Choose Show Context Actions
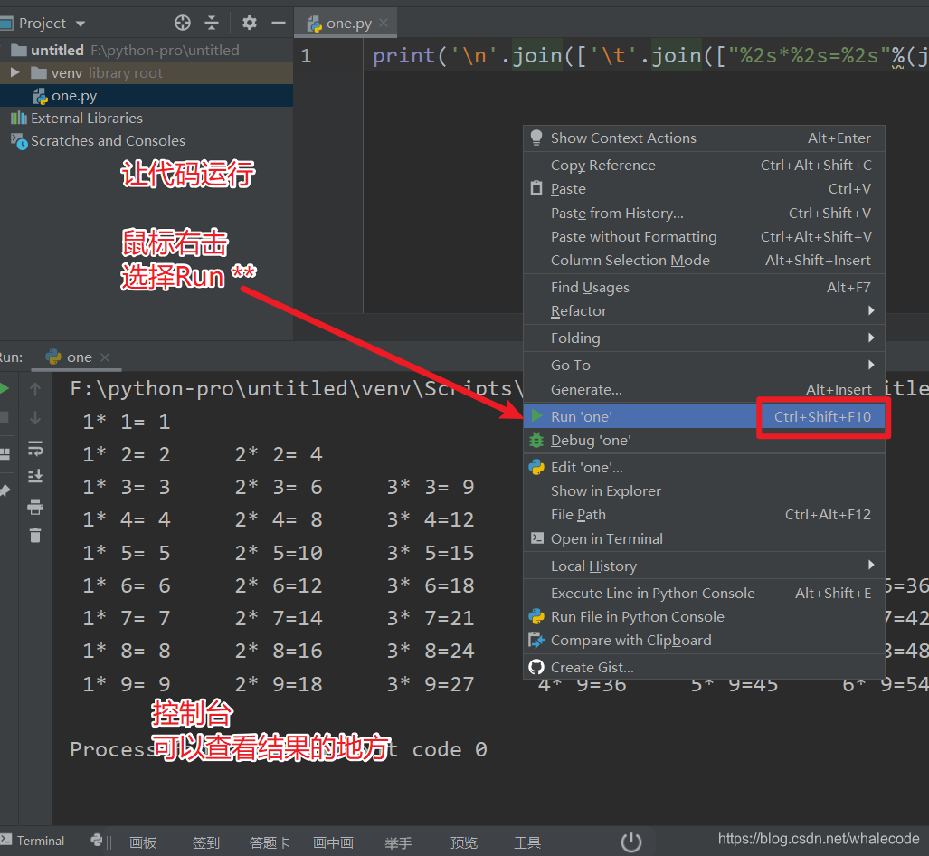 704,138
